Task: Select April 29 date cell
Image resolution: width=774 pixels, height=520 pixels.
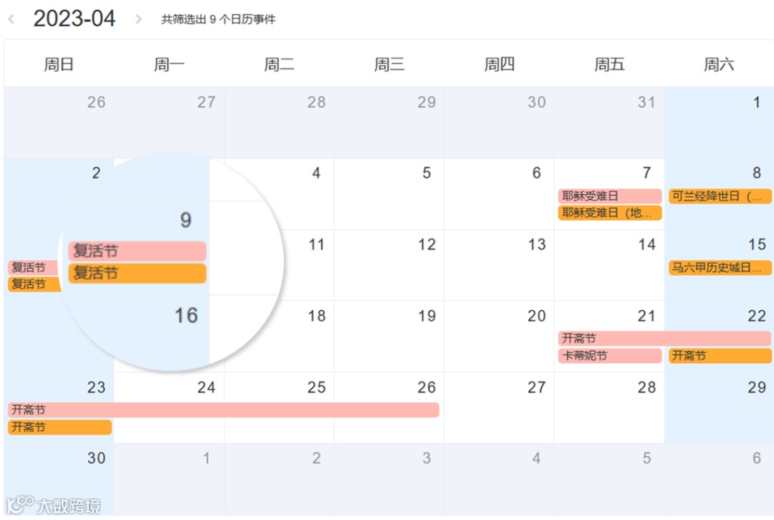Action: [720, 408]
